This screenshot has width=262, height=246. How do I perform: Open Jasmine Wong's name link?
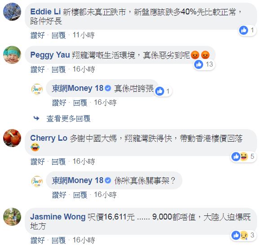pyautogui.click(x=58, y=217)
